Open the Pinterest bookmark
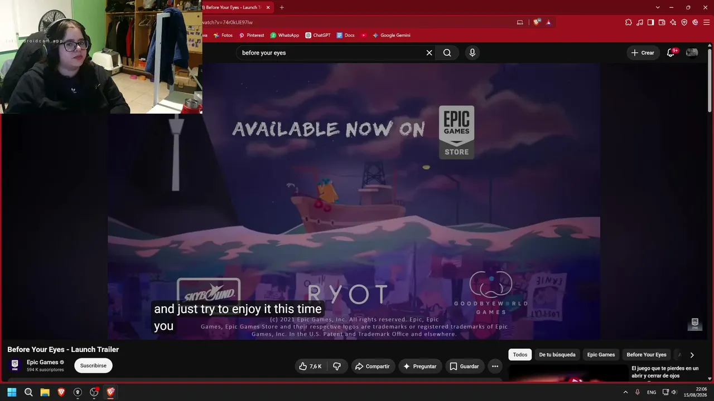The height and width of the screenshot is (401, 714). pyautogui.click(x=252, y=35)
